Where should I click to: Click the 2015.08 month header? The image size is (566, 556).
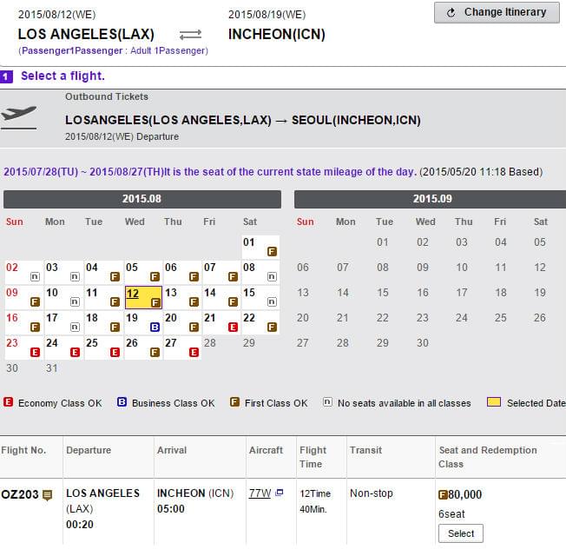142,199
